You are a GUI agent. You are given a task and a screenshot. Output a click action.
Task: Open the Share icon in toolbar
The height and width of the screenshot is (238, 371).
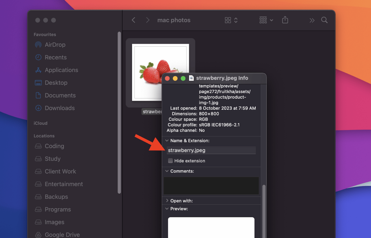pos(285,20)
